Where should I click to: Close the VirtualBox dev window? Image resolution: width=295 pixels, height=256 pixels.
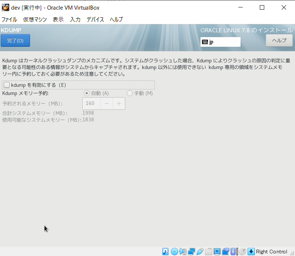click(x=284, y=7)
